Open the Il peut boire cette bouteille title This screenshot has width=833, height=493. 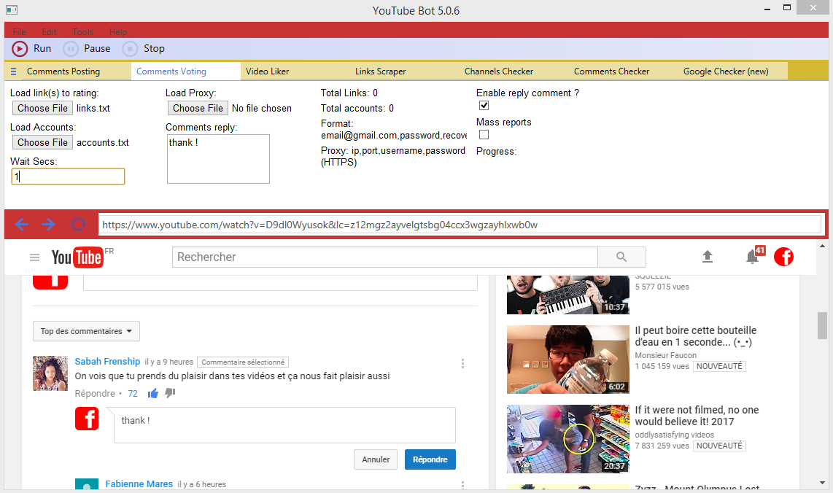point(695,336)
